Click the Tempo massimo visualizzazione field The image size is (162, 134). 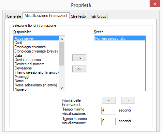coord(109,121)
